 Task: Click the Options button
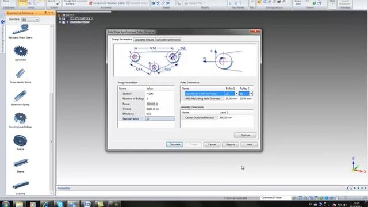[245, 135]
